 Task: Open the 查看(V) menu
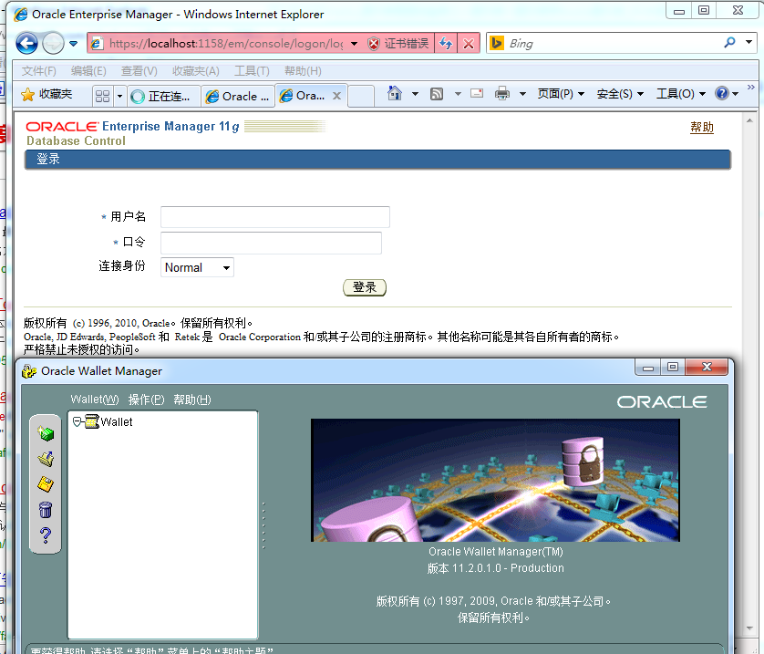tap(139, 71)
